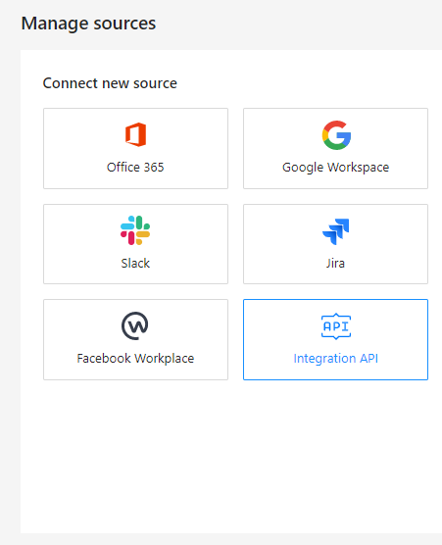The width and height of the screenshot is (442, 545).
Task: Select the Integration API text label
Action: click(336, 359)
